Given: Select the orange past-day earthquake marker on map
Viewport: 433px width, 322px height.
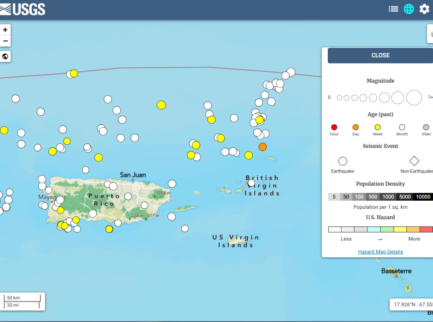Looking at the screenshot, I should pos(262,147).
